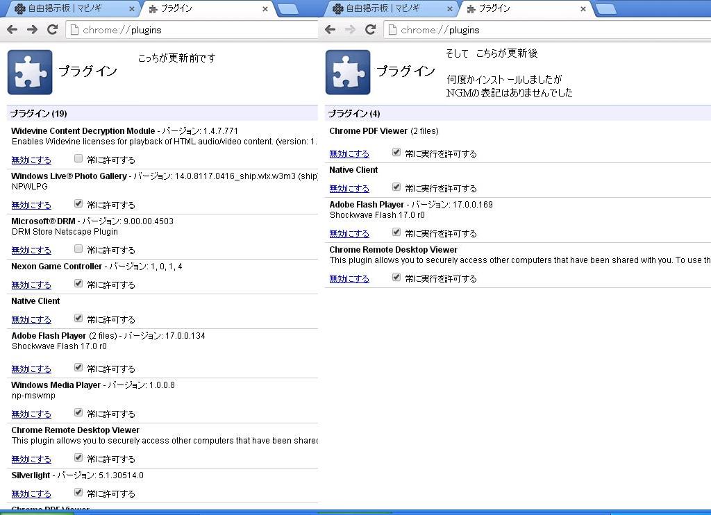Click the back arrow in the right browser window

pyautogui.click(x=330, y=29)
